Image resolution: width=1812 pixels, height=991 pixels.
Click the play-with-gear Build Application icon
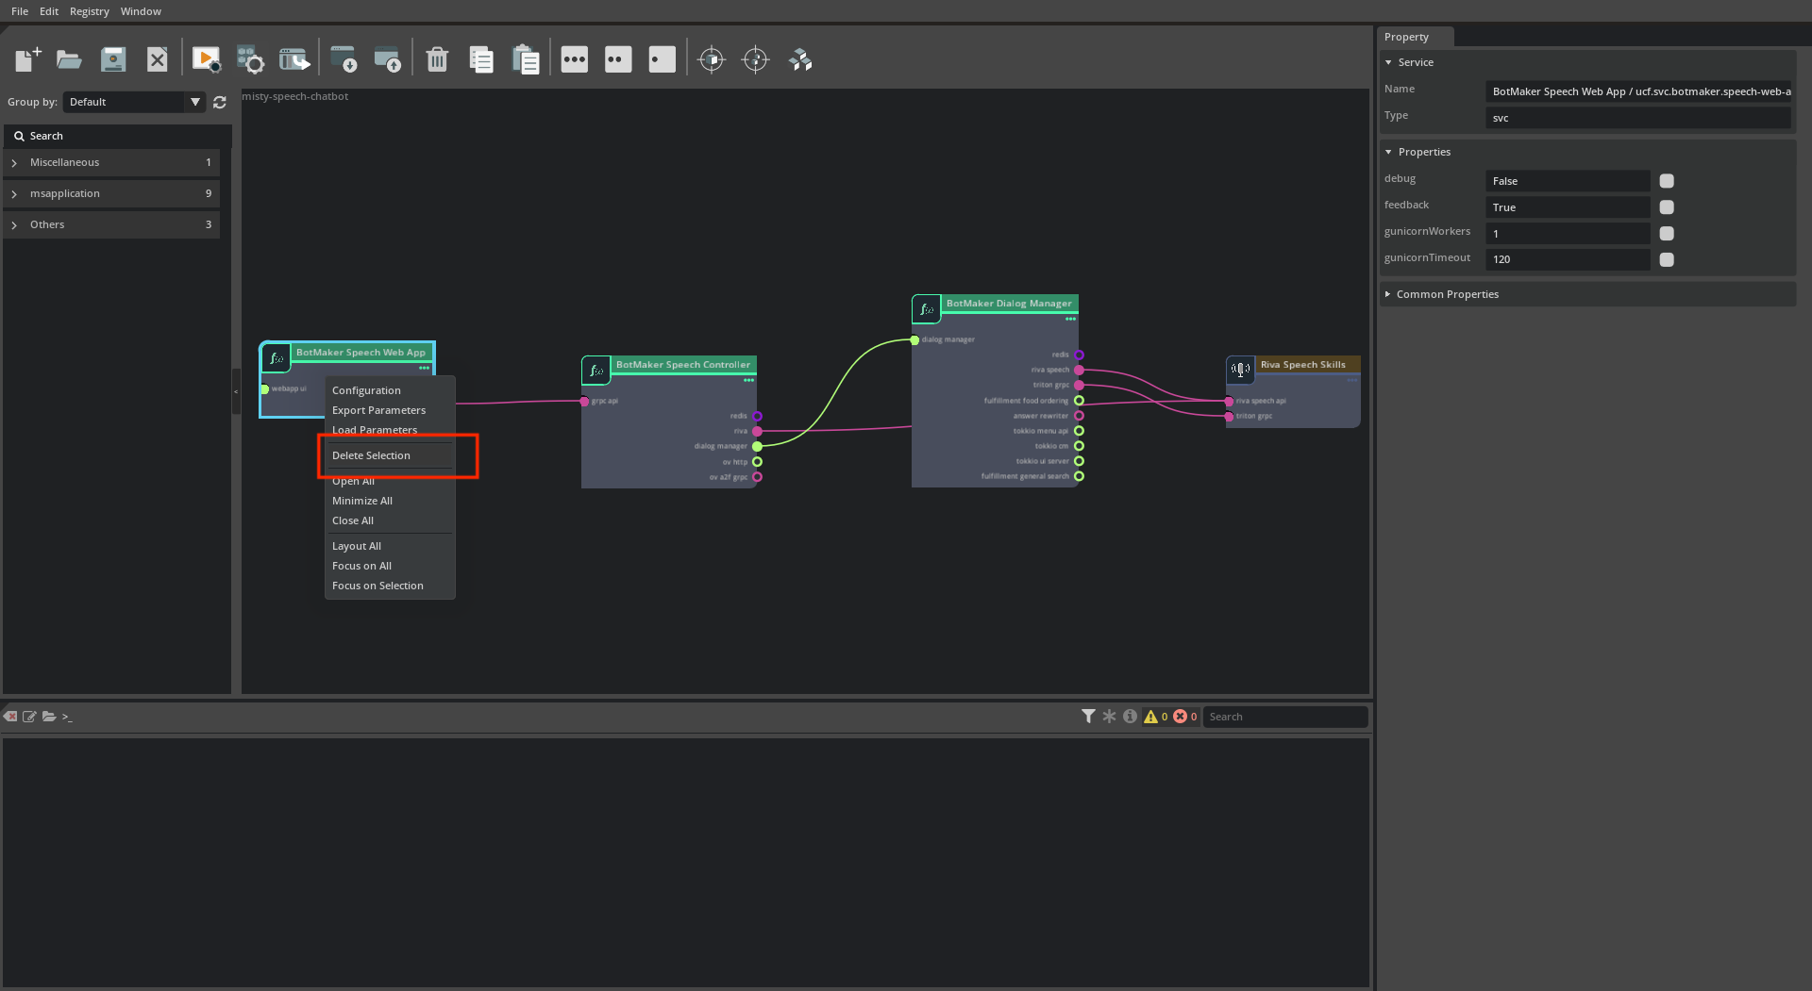[x=206, y=59]
